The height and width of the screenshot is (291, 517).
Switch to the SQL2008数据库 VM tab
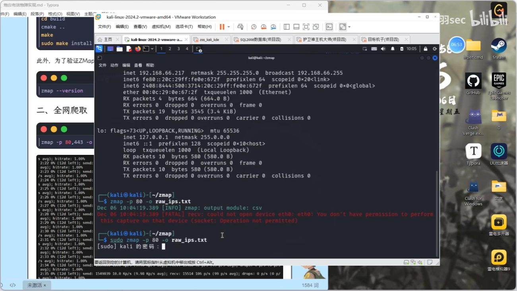[260, 39]
